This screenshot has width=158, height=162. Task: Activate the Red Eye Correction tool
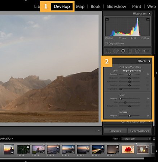pyautogui.click(x=123, y=51)
